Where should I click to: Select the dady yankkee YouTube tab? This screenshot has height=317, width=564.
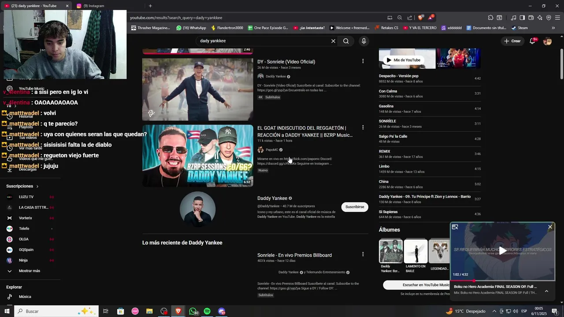click(34, 6)
